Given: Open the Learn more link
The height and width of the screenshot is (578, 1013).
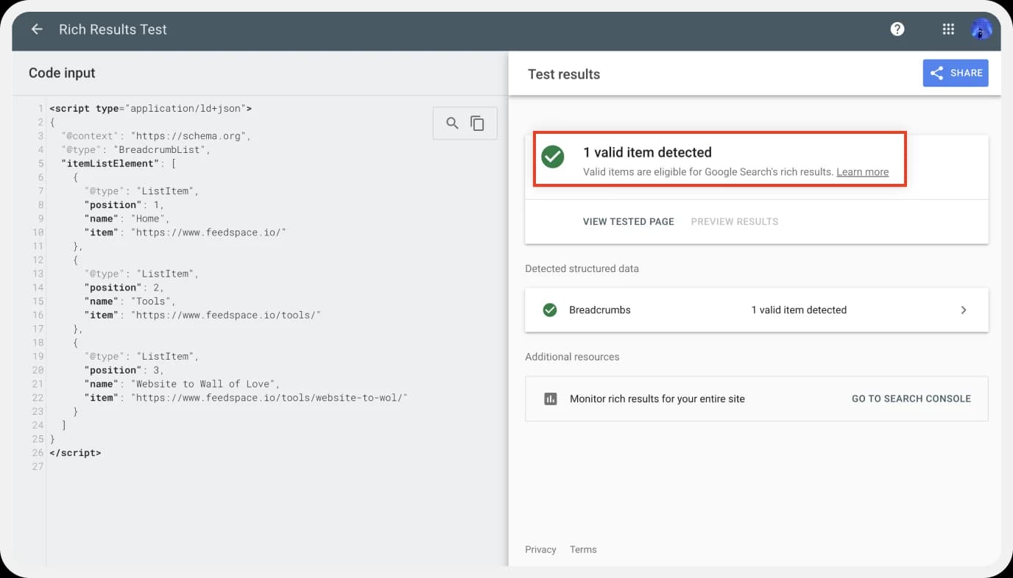Looking at the screenshot, I should [x=862, y=172].
